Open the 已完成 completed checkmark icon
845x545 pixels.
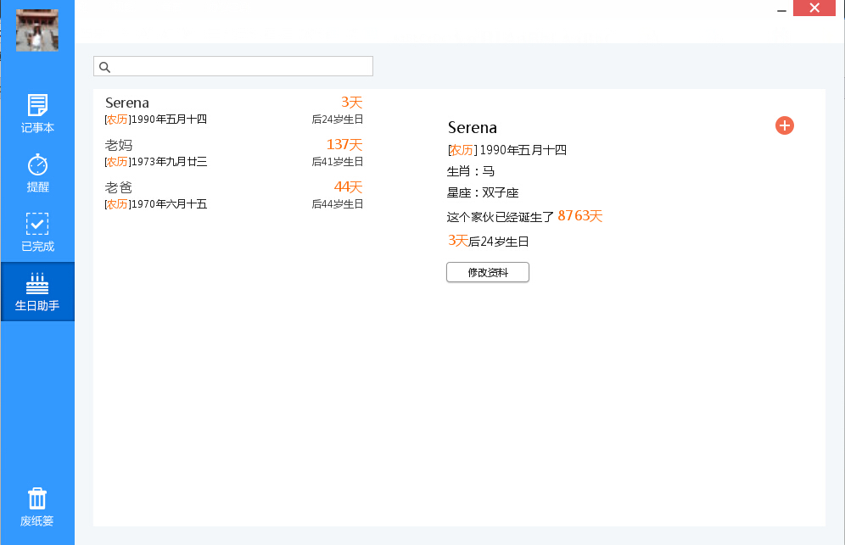37,224
